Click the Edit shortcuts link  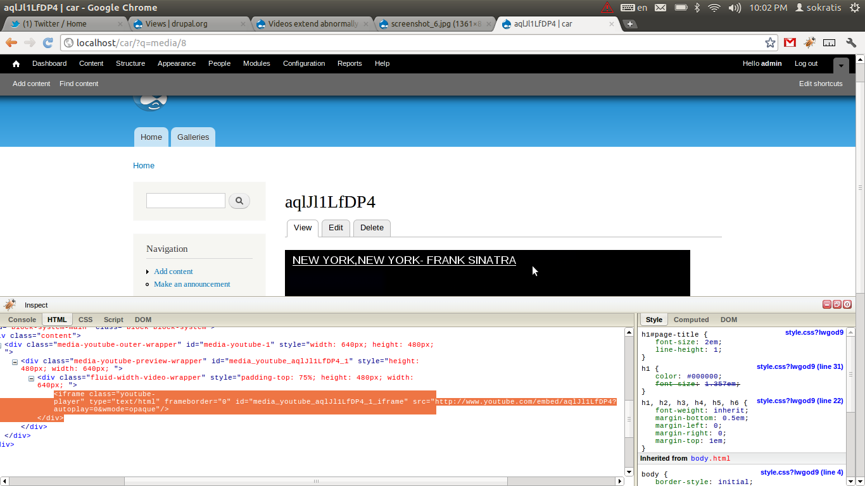coord(821,84)
